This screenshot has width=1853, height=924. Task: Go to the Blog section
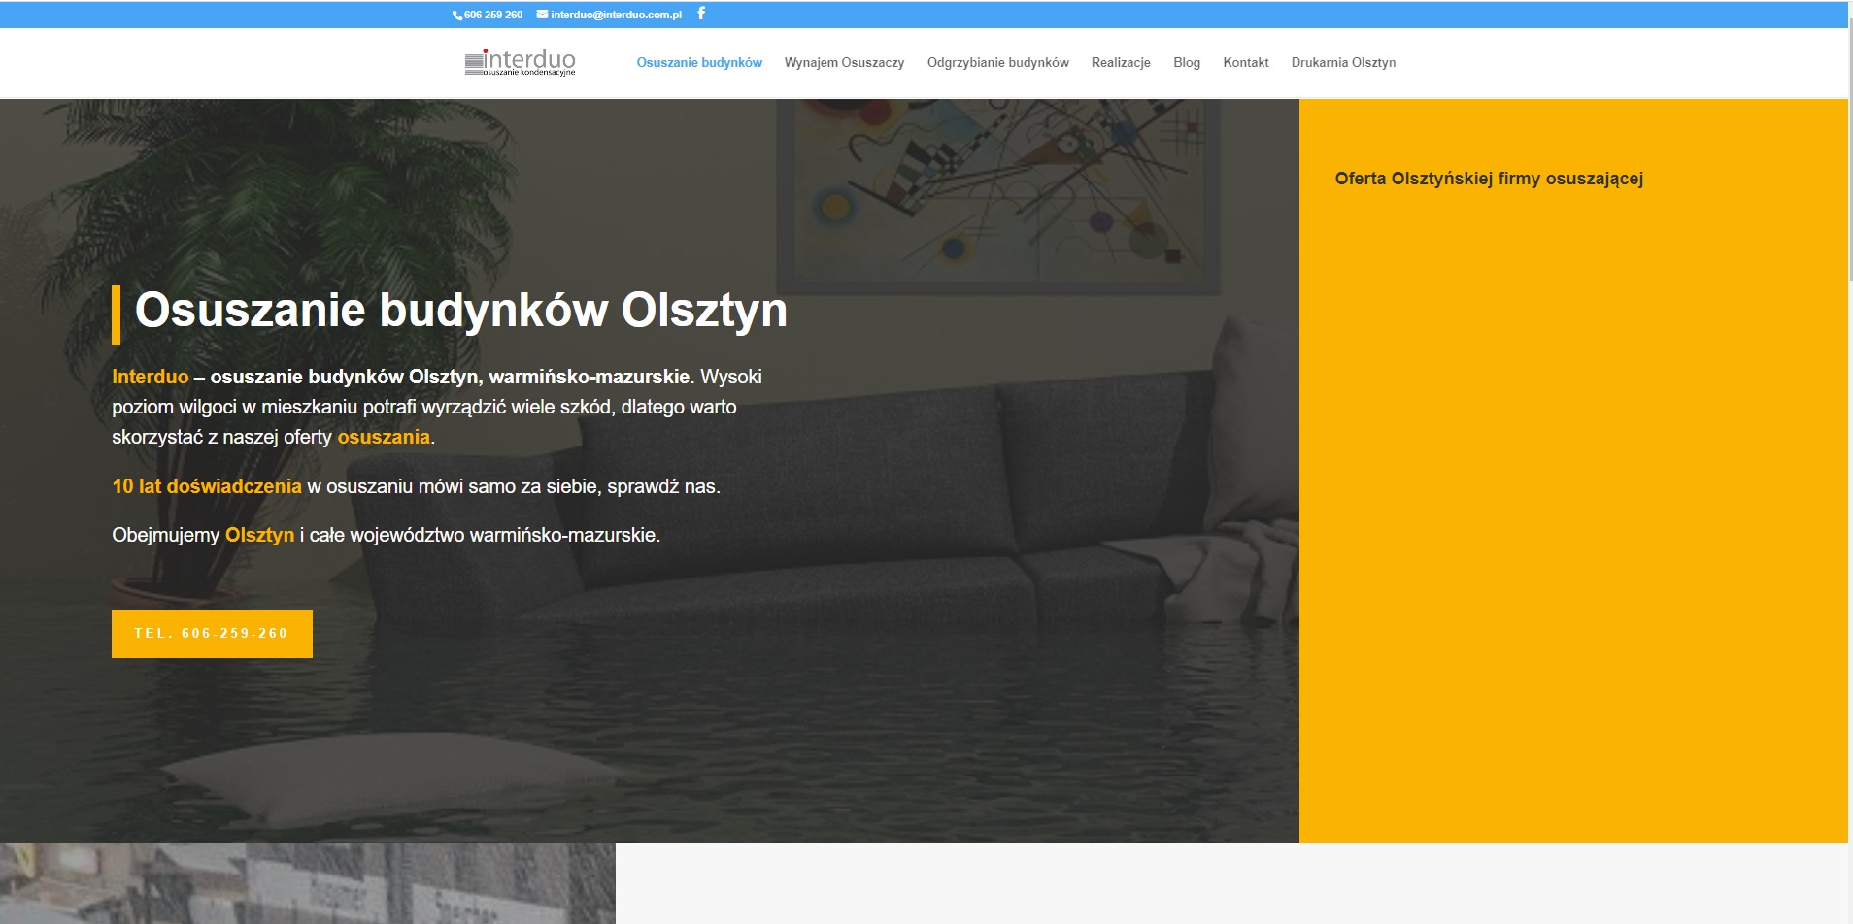pyautogui.click(x=1186, y=62)
